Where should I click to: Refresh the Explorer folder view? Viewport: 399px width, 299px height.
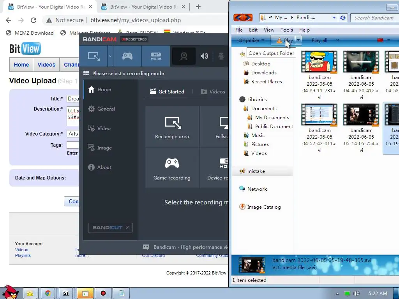pyautogui.click(x=343, y=18)
